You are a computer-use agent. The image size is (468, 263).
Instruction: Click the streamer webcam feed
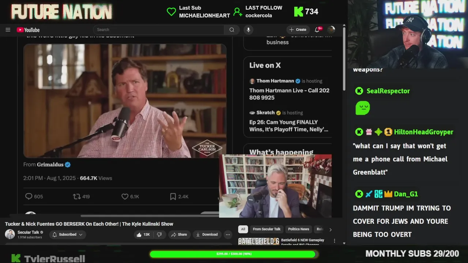click(x=408, y=34)
